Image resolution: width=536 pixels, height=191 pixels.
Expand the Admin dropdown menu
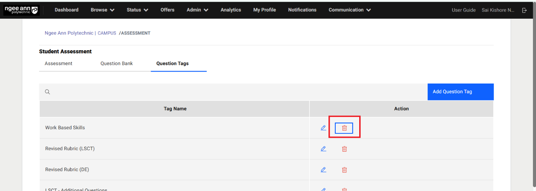pos(197,10)
